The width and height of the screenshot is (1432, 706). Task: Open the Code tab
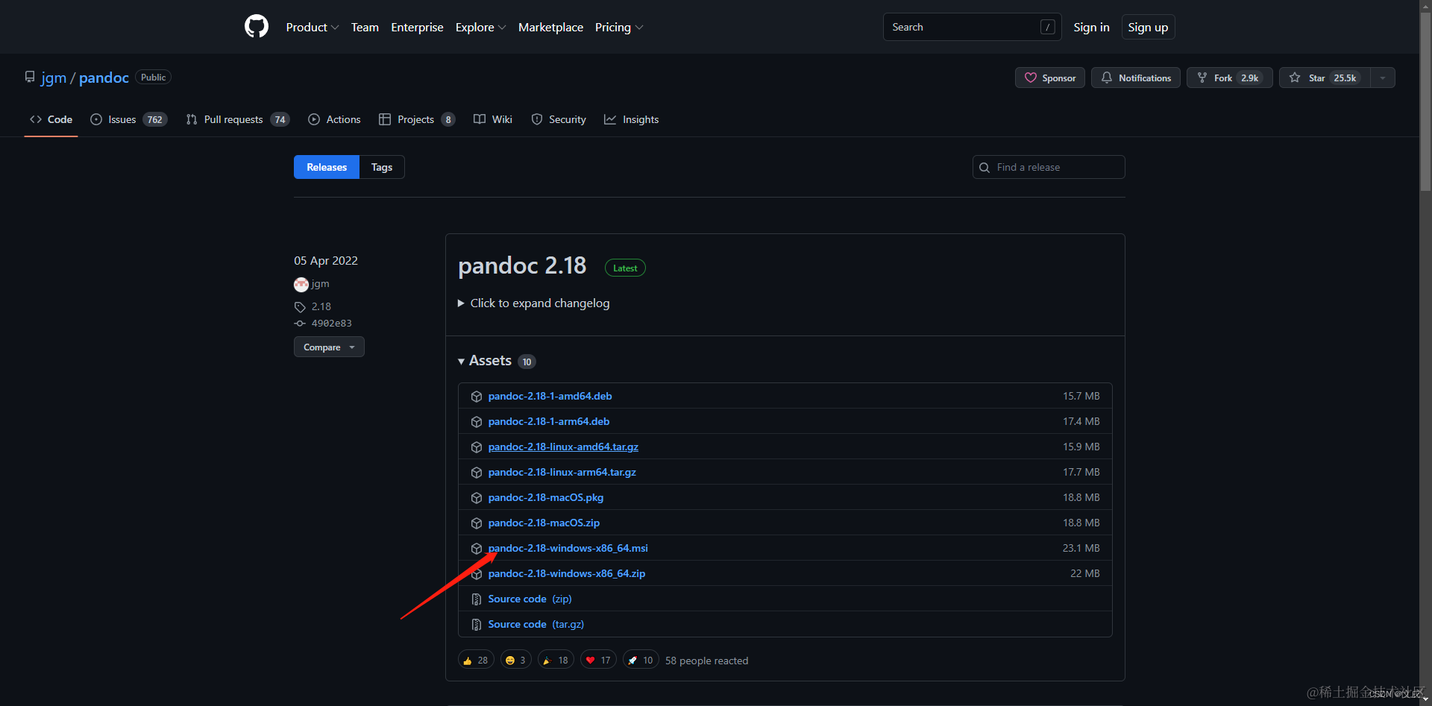tap(51, 119)
